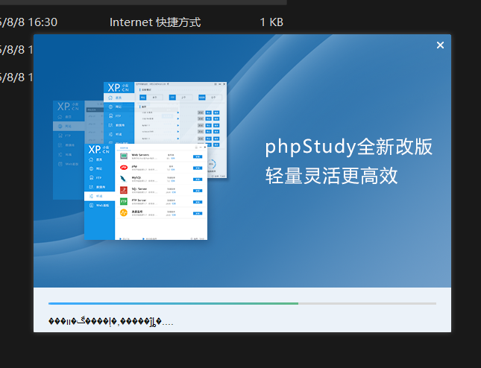Click the XP.CN logo in faded back window
Image resolution: width=481 pixels, height=368 pixels.
(x=66, y=107)
